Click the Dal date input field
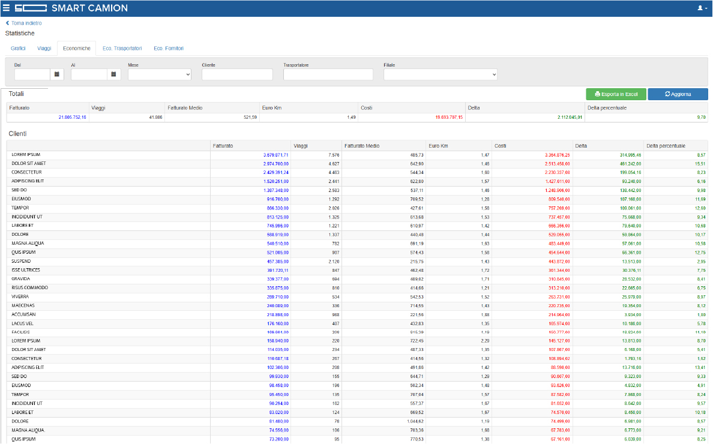Image resolution: width=713 pixels, height=444 pixels. tap(32, 74)
